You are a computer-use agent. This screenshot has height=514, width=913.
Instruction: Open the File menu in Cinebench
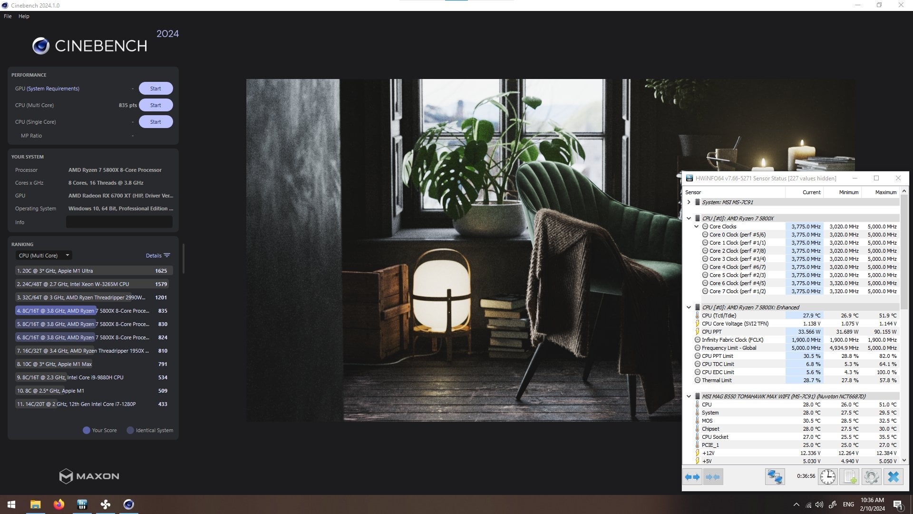[x=8, y=16]
